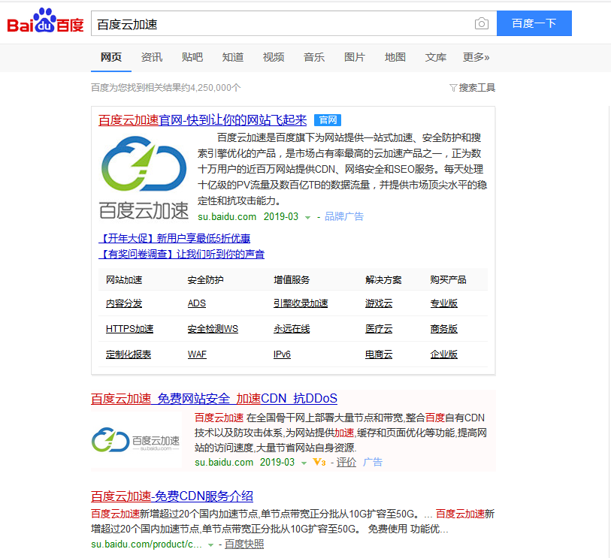This screenshot has width=611, height=558.
Task: Expand dropdown arrow beside first result's 2019-03 date
Action: pyautogui.click(x=308, y=217)
